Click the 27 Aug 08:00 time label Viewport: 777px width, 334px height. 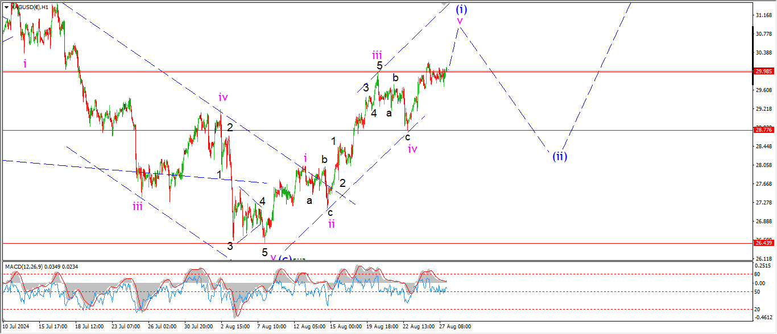tap(454, 327)
